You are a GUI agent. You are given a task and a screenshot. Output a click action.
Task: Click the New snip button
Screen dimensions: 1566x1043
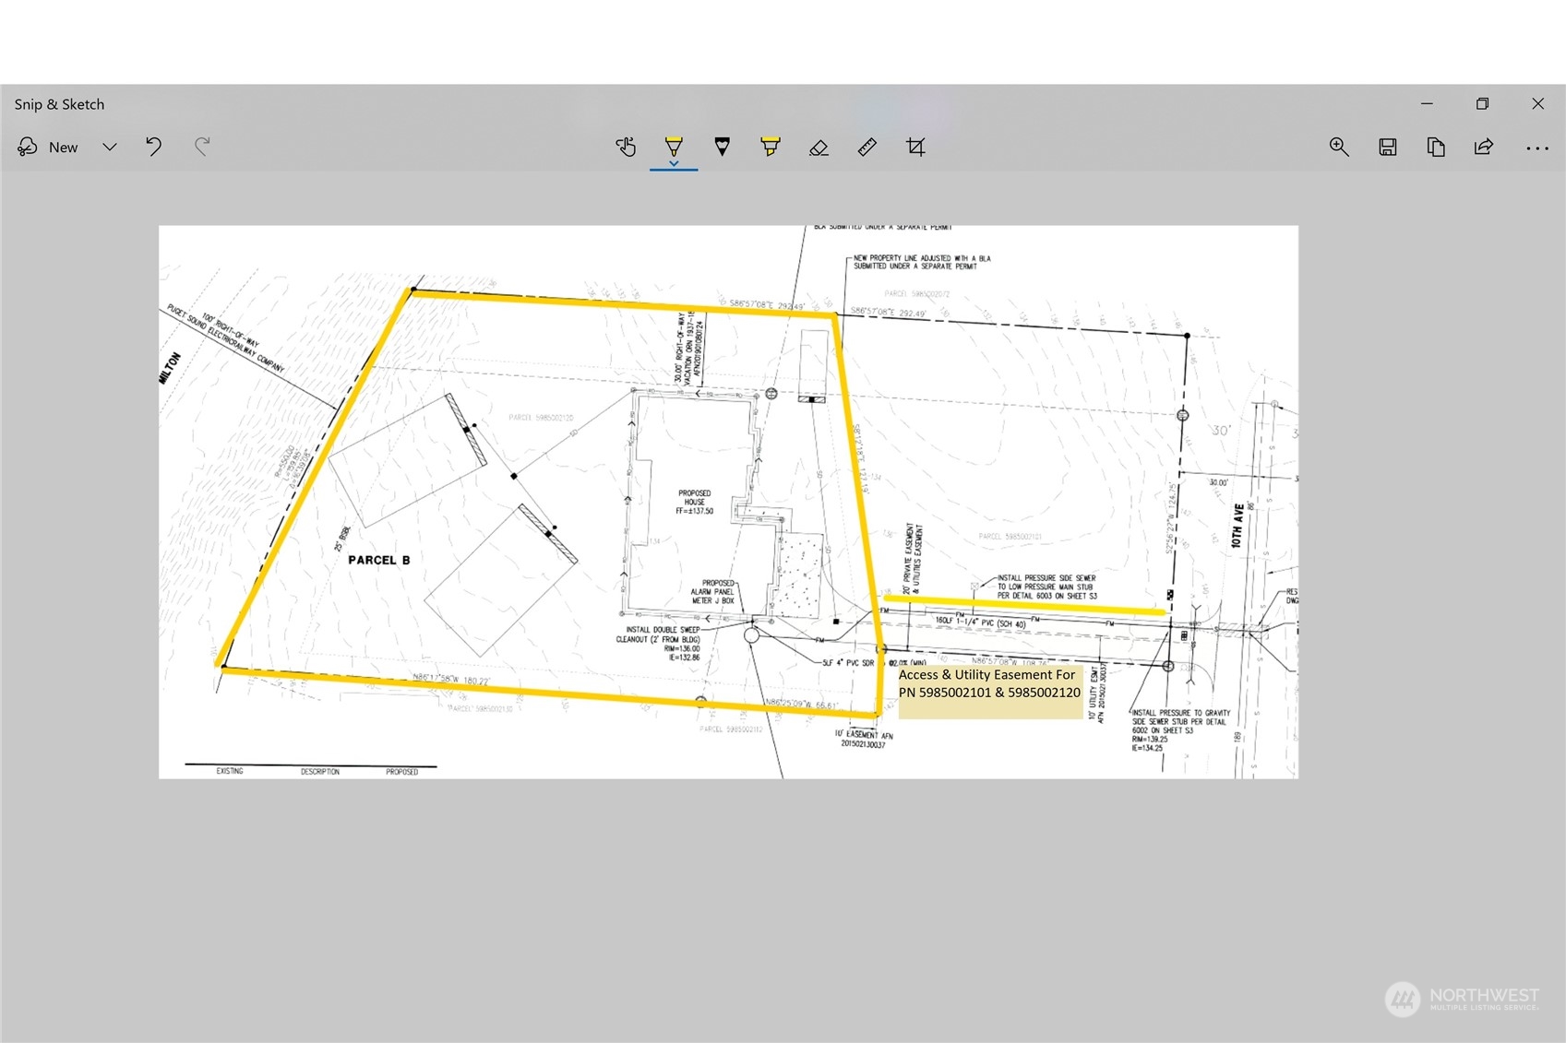click(x=48, y=147)
